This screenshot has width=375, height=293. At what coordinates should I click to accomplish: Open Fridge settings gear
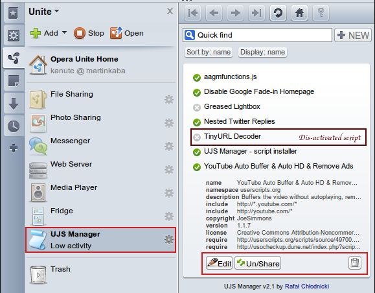pos(169,217)
